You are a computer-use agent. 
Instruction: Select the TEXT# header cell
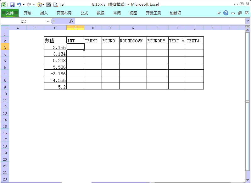coord(195,40)
